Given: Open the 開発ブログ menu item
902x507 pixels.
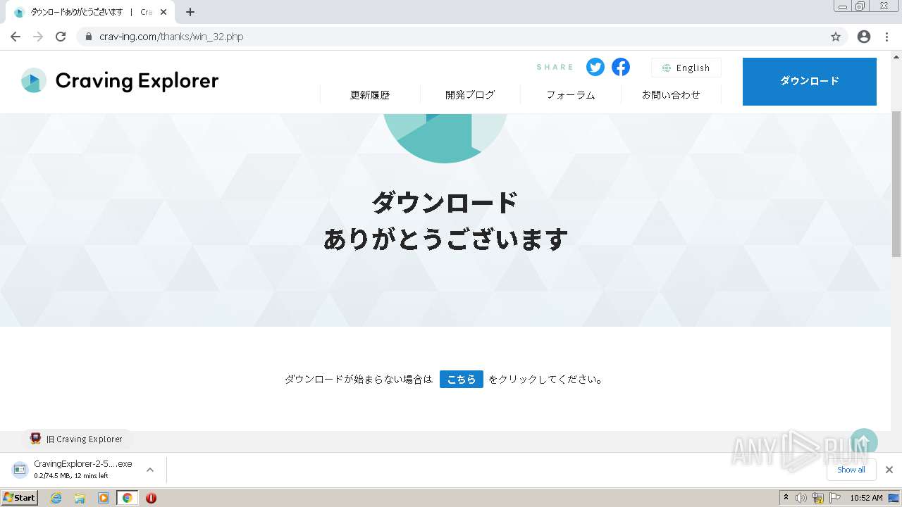Looking at the screenshot, I should pyautogui.click(x=470, y=95).
